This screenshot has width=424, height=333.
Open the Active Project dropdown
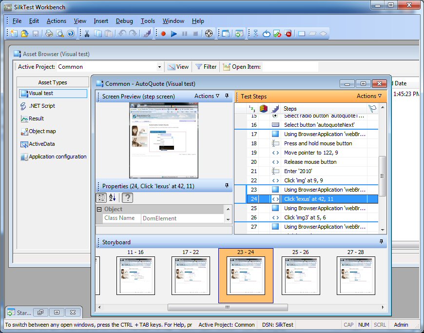click(159, 67)
